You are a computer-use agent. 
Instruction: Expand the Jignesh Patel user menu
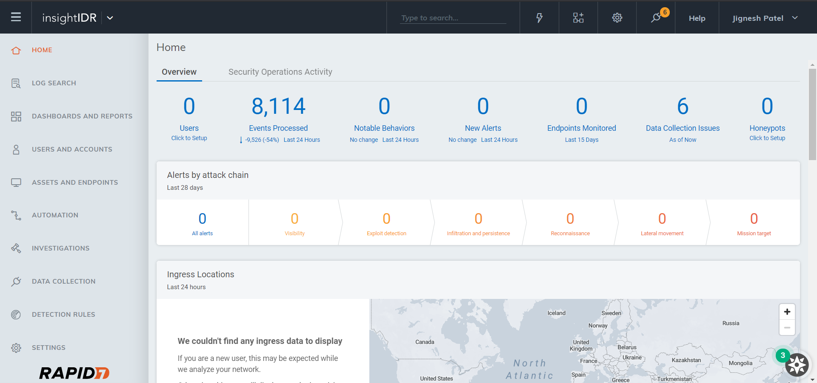click(x=765, y=18)
